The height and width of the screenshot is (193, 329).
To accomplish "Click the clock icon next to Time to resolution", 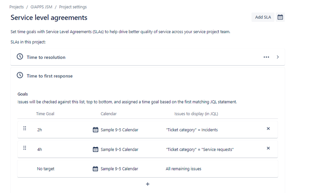I will pyautogui.click(x=20, y=56).
